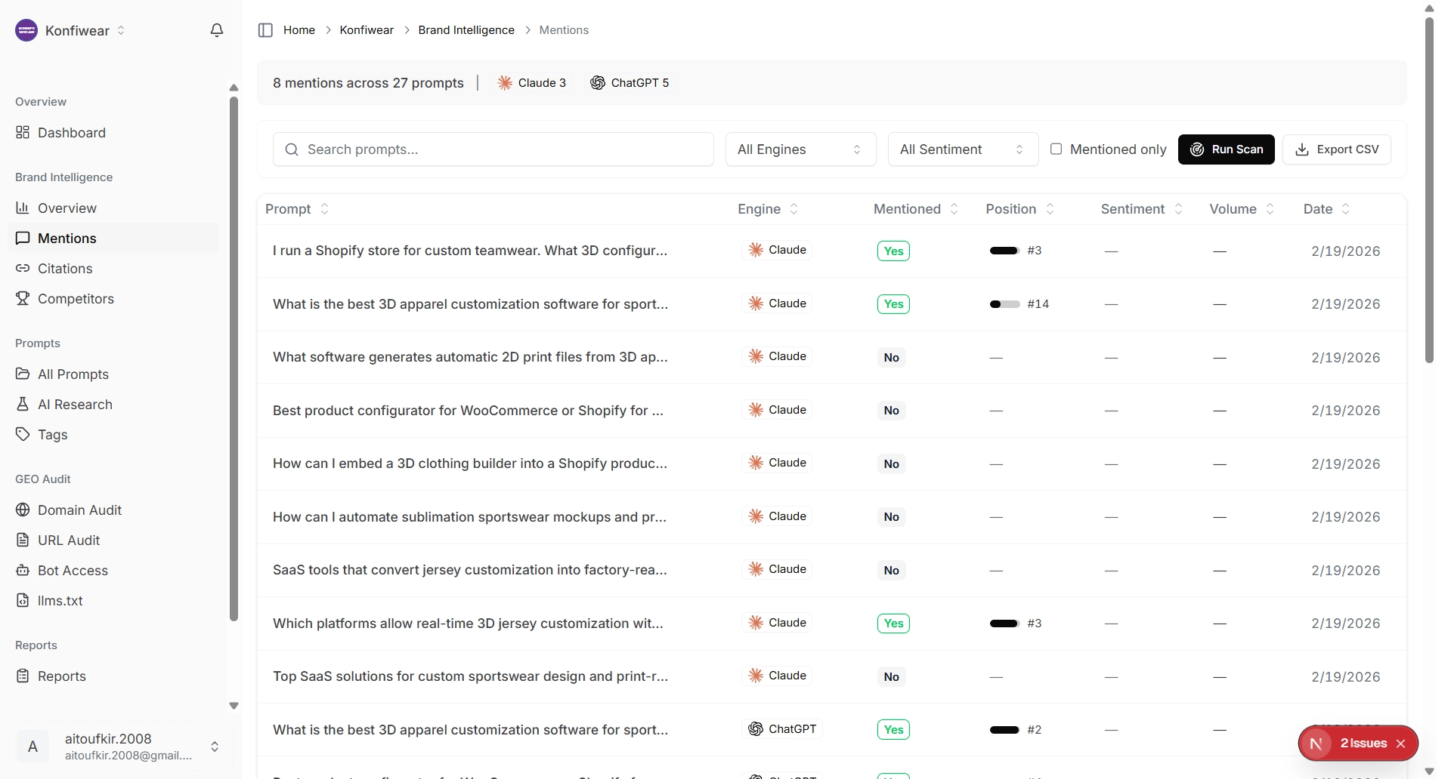Click the main page vertical scrollbar
This screenshot has width=1451, height=779.
(1429, 189)
